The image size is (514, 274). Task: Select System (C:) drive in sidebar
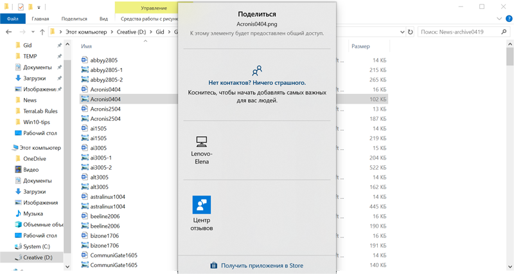(36, 246)
